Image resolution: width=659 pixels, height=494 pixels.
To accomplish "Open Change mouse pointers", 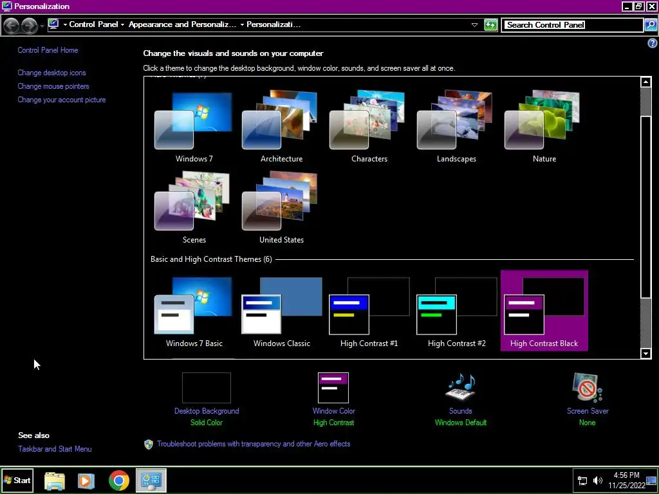I will pos(53,86).
